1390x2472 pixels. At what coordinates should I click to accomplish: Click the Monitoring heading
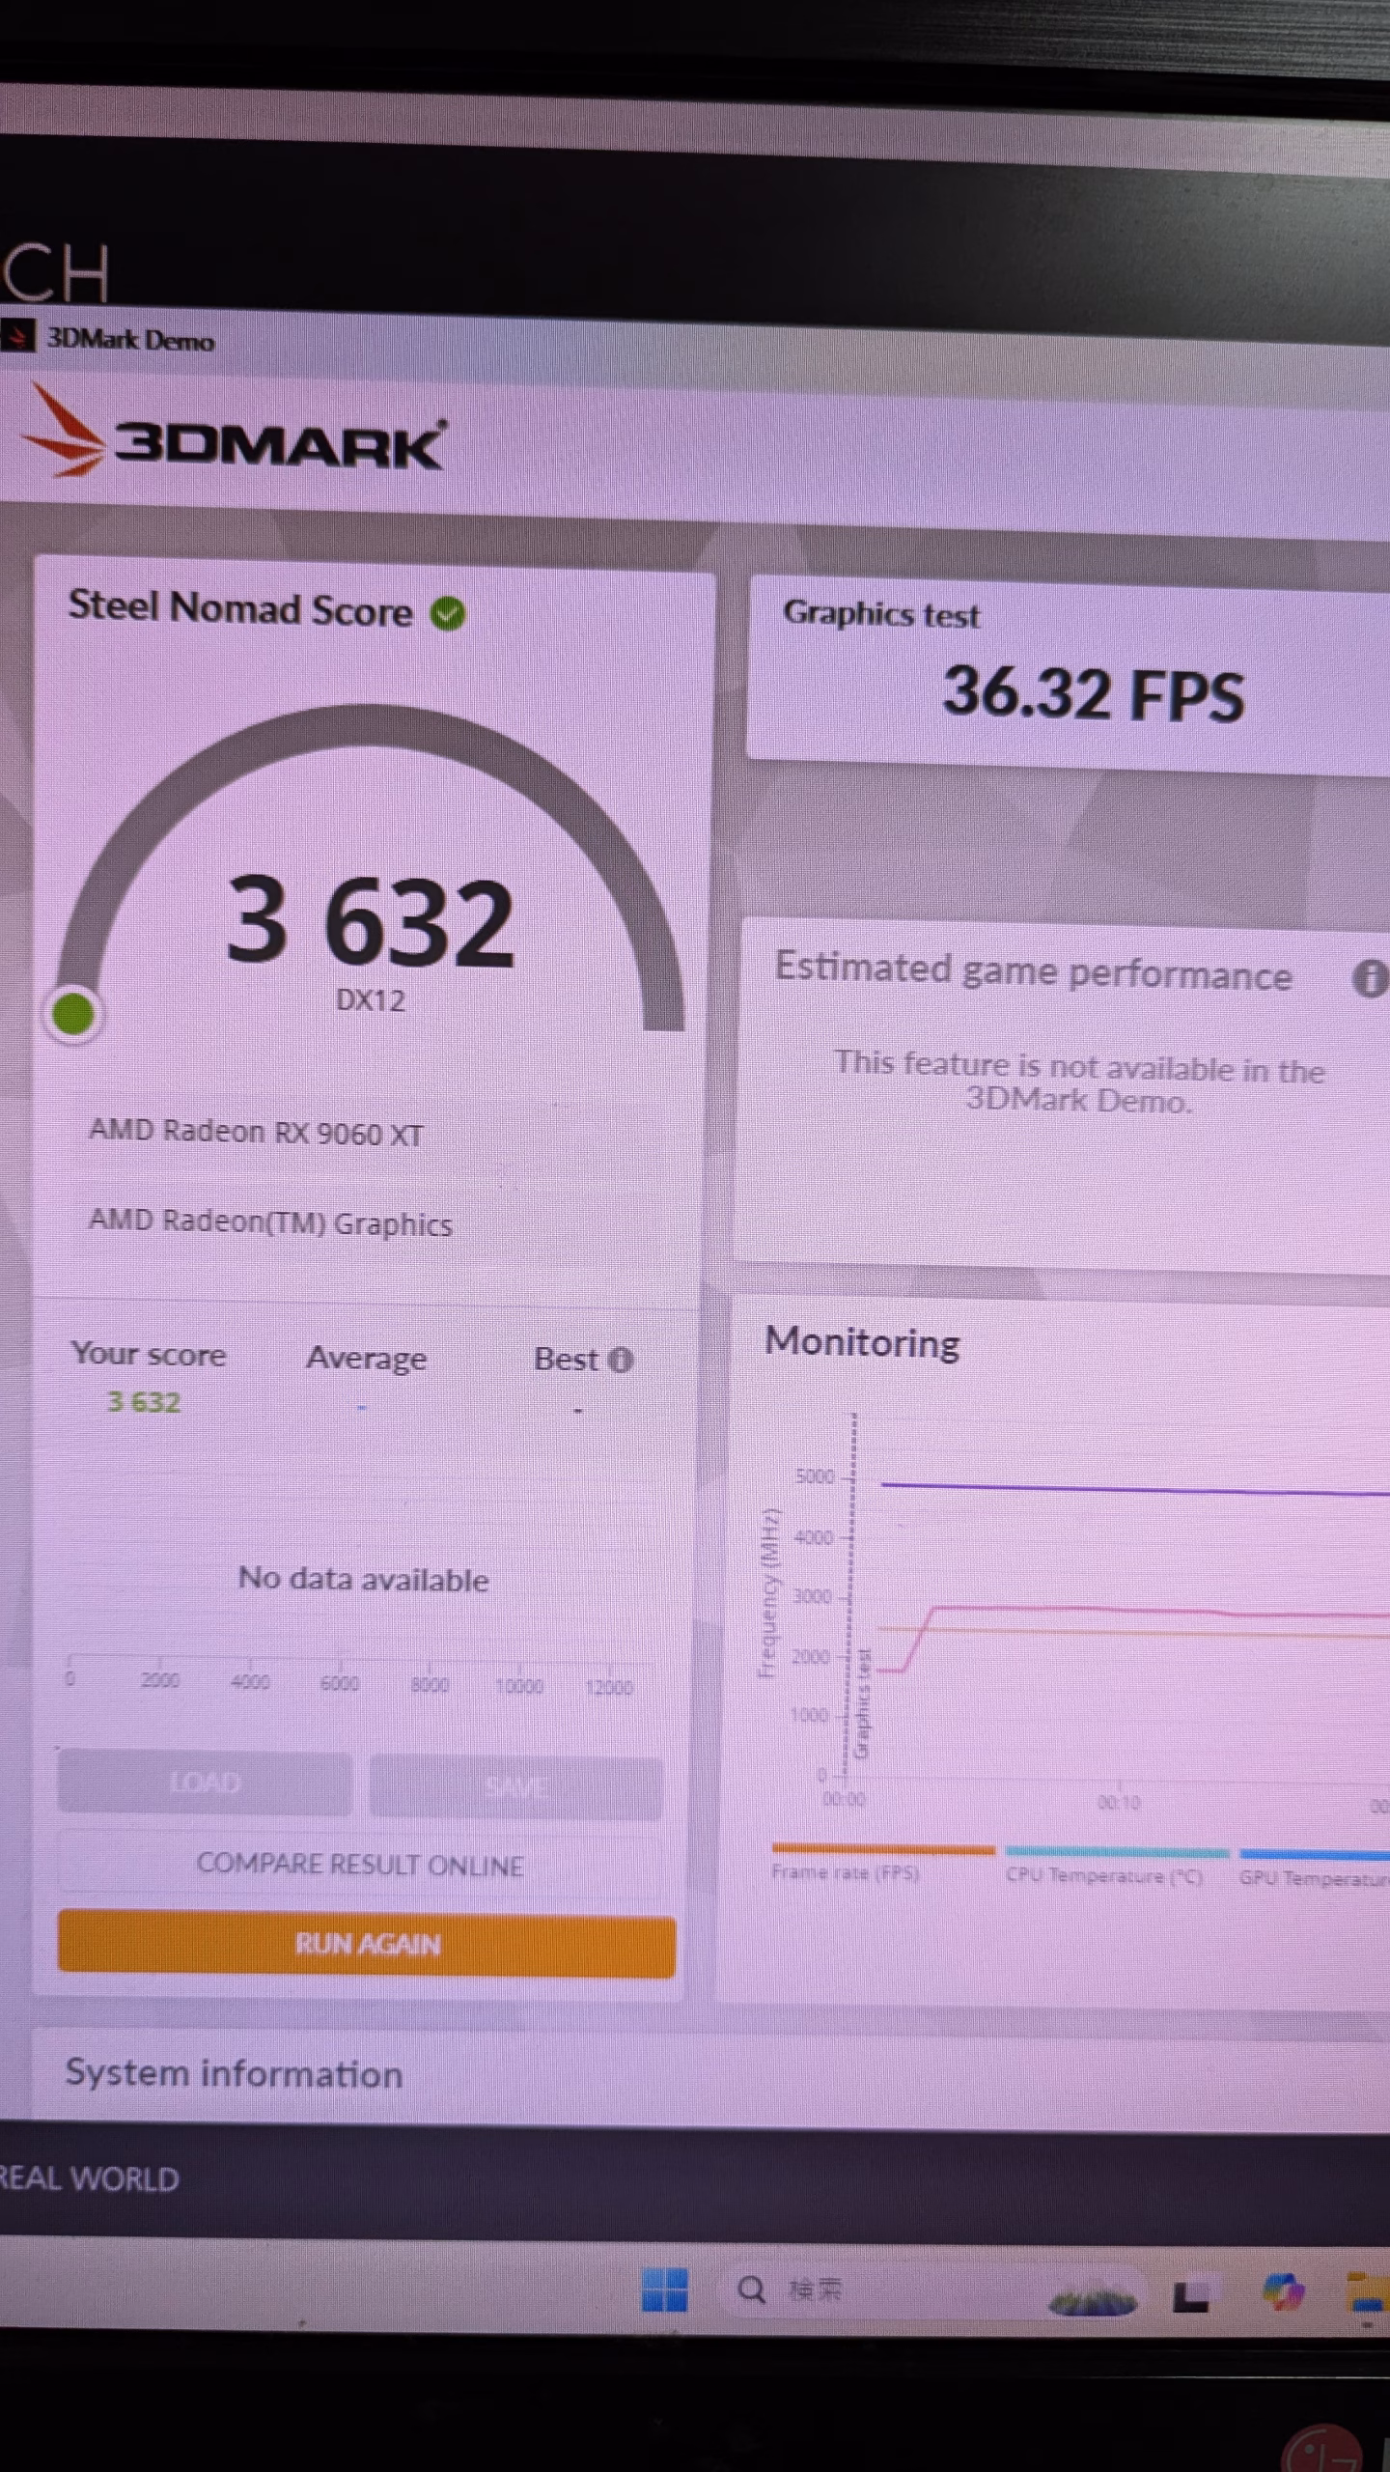862,1343
